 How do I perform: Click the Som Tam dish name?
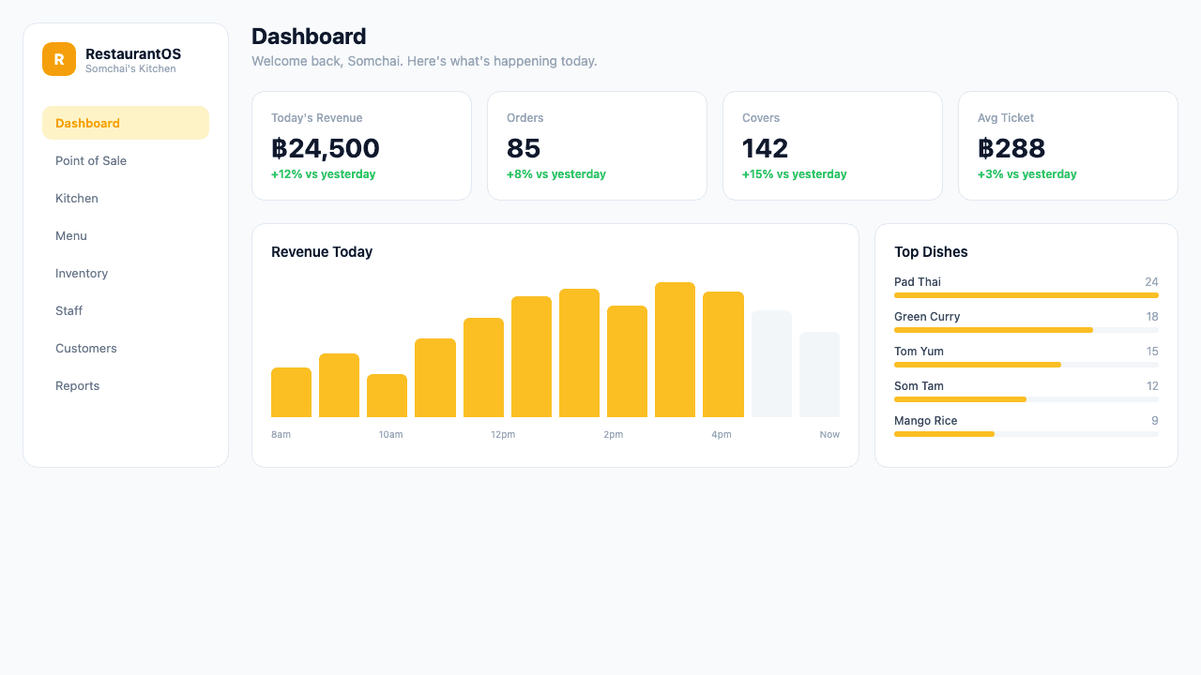(x=919, y=386)
